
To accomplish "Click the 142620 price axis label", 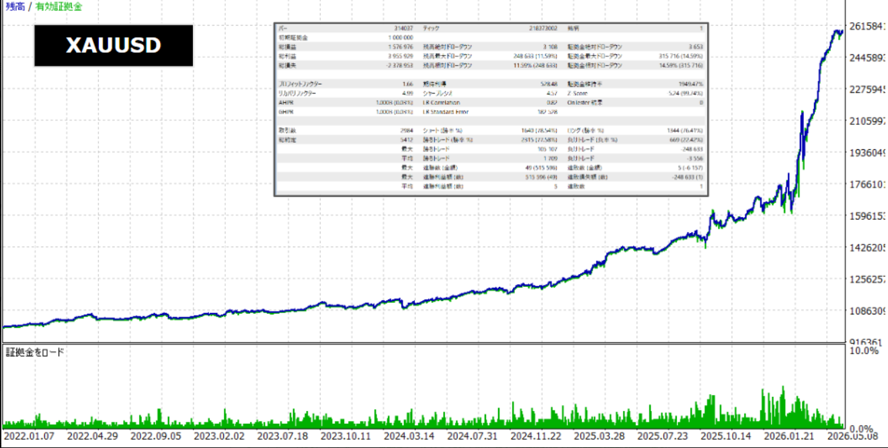I will click(x=868, y=248).
